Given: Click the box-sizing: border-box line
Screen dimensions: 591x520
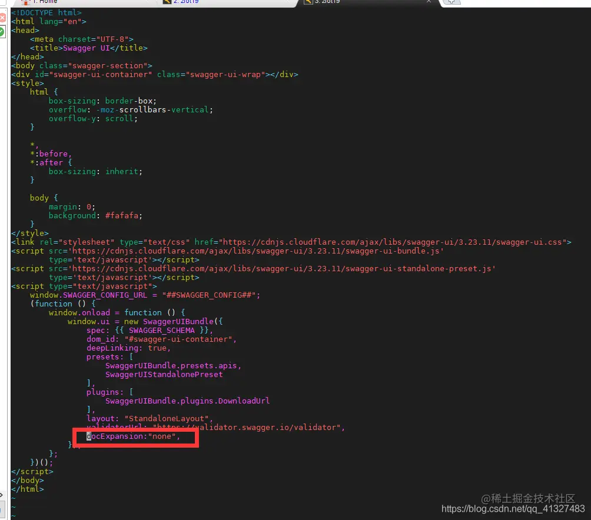Looking at the screenshot, I should (x=102, y=101).
